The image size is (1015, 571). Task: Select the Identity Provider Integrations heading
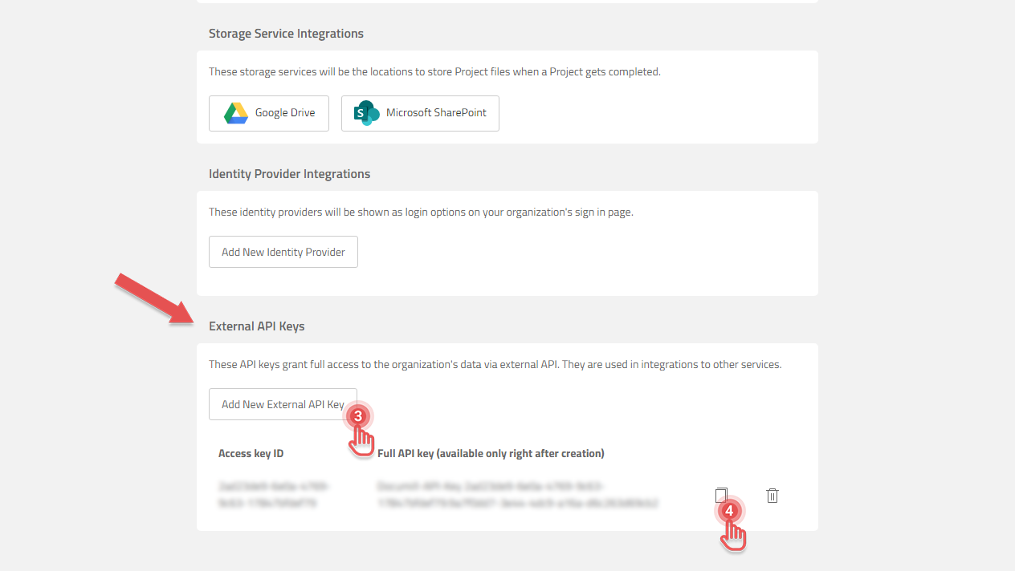pos(289,174)
